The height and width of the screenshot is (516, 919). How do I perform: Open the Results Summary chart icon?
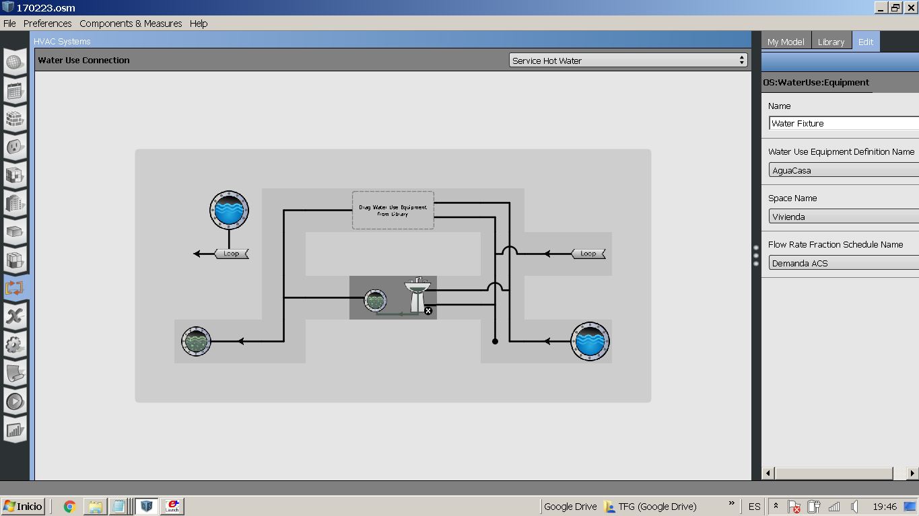(x=15, y=430)
